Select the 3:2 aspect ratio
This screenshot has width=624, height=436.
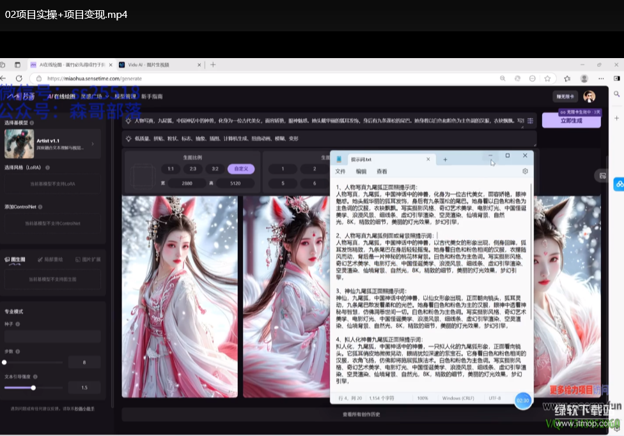click(x=215, y=169)
